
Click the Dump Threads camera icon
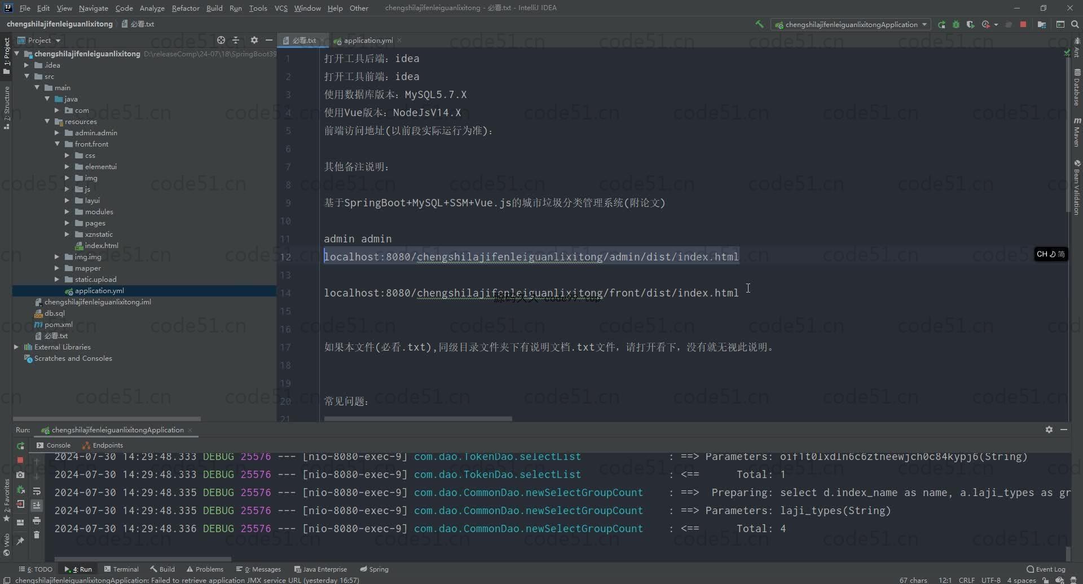pos(20,475)
